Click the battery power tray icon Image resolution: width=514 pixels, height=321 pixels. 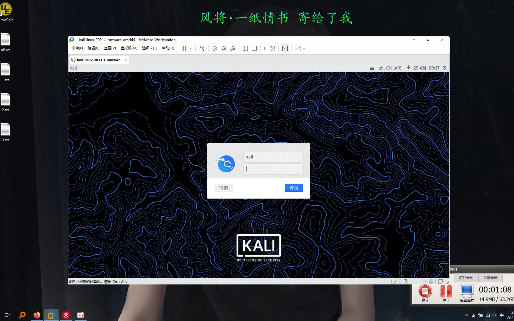point(480,315)
